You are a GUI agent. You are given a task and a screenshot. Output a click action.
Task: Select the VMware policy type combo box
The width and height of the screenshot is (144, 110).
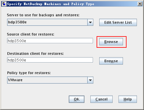tap(50, 80)
